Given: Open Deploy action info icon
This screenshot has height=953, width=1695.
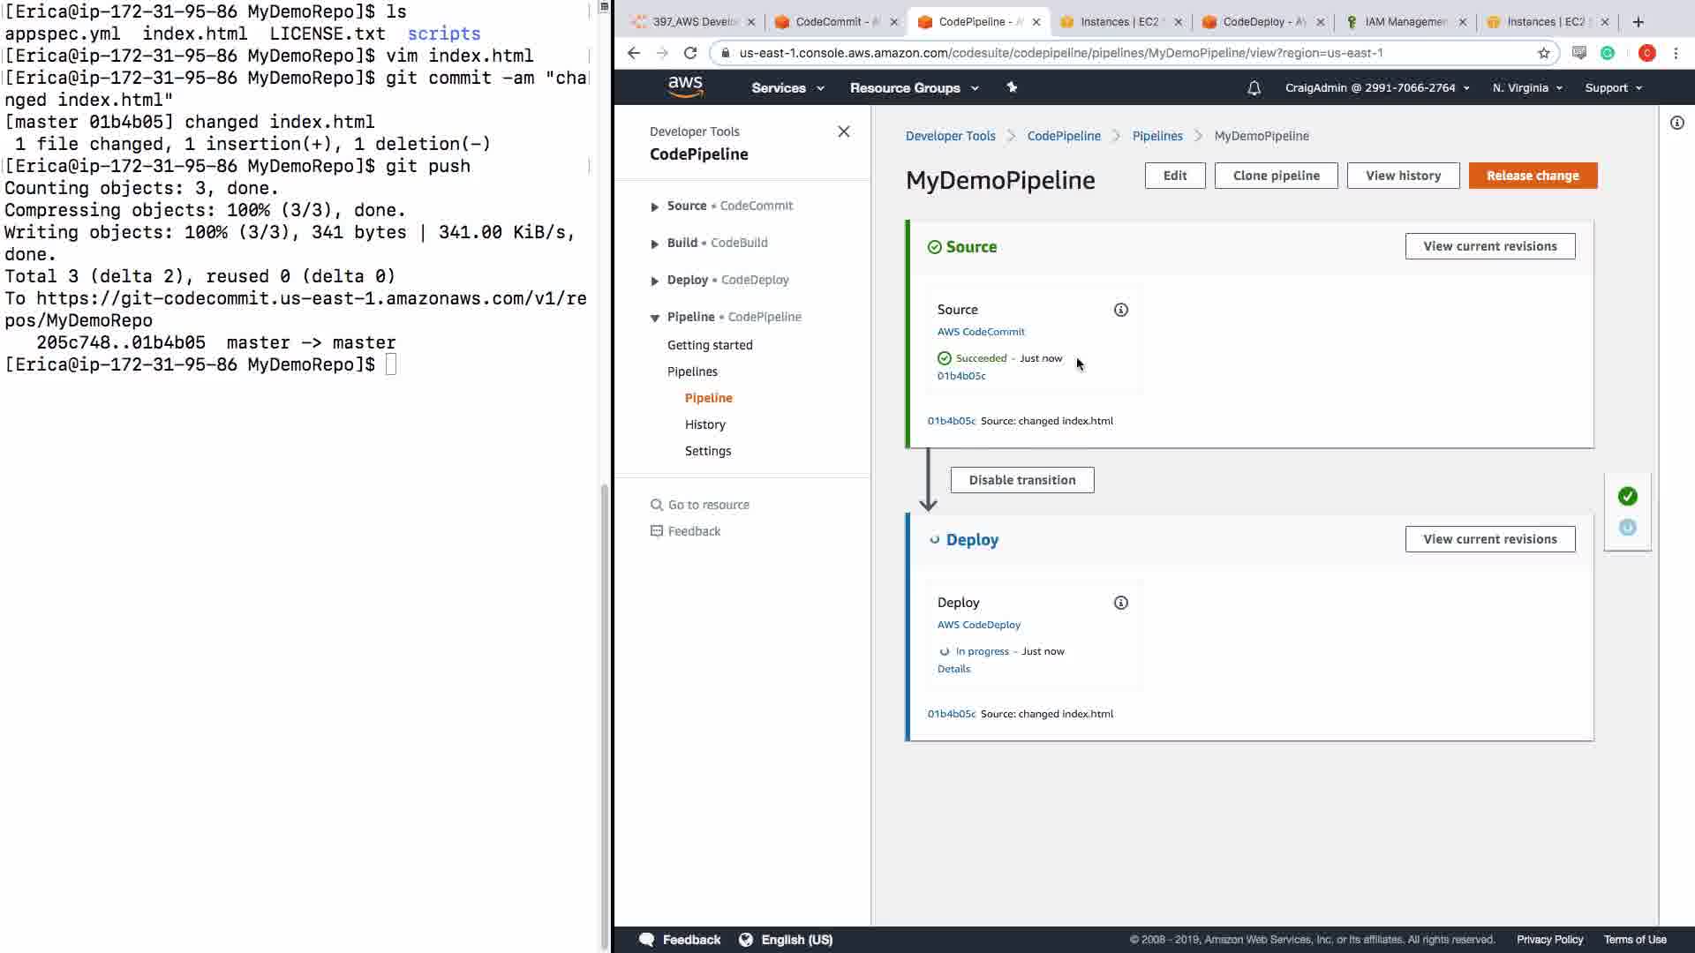Looking at the screenshot, I should tap(1120, 603).
